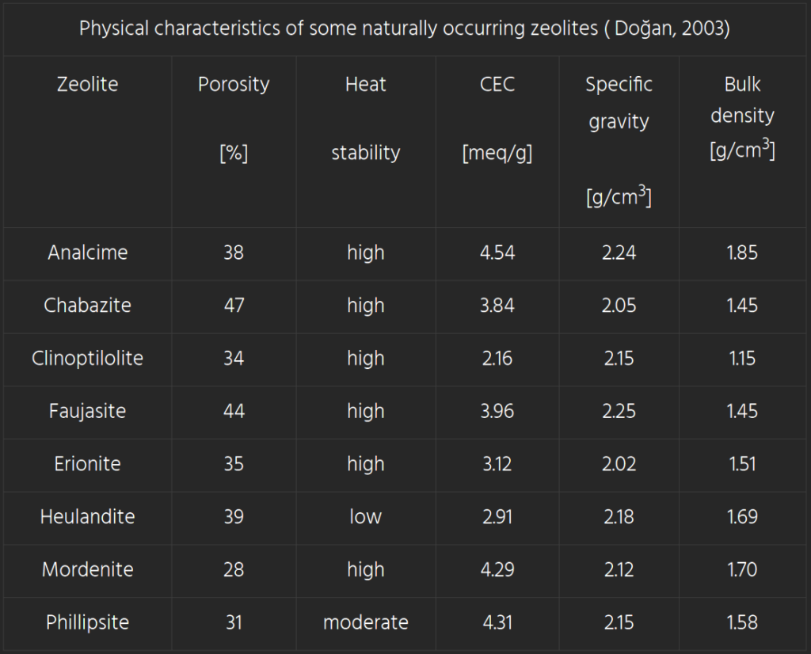Click Mordenite's bulk density value 1.70
The width and height of the screenshot is (811, 654).
tap(742, 569)
